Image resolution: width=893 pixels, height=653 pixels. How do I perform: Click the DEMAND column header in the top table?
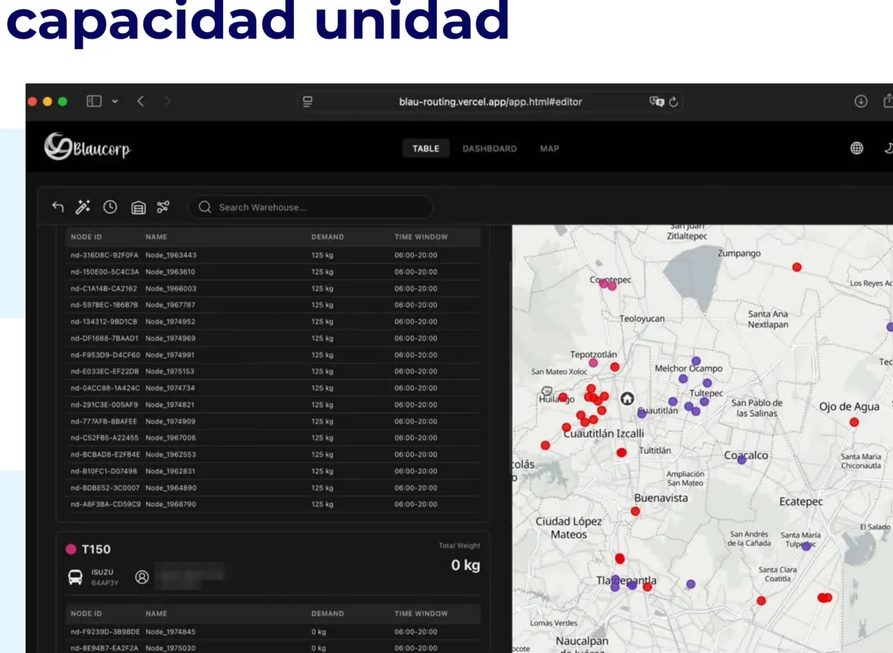pyautogui.click(x=328, y=237)
